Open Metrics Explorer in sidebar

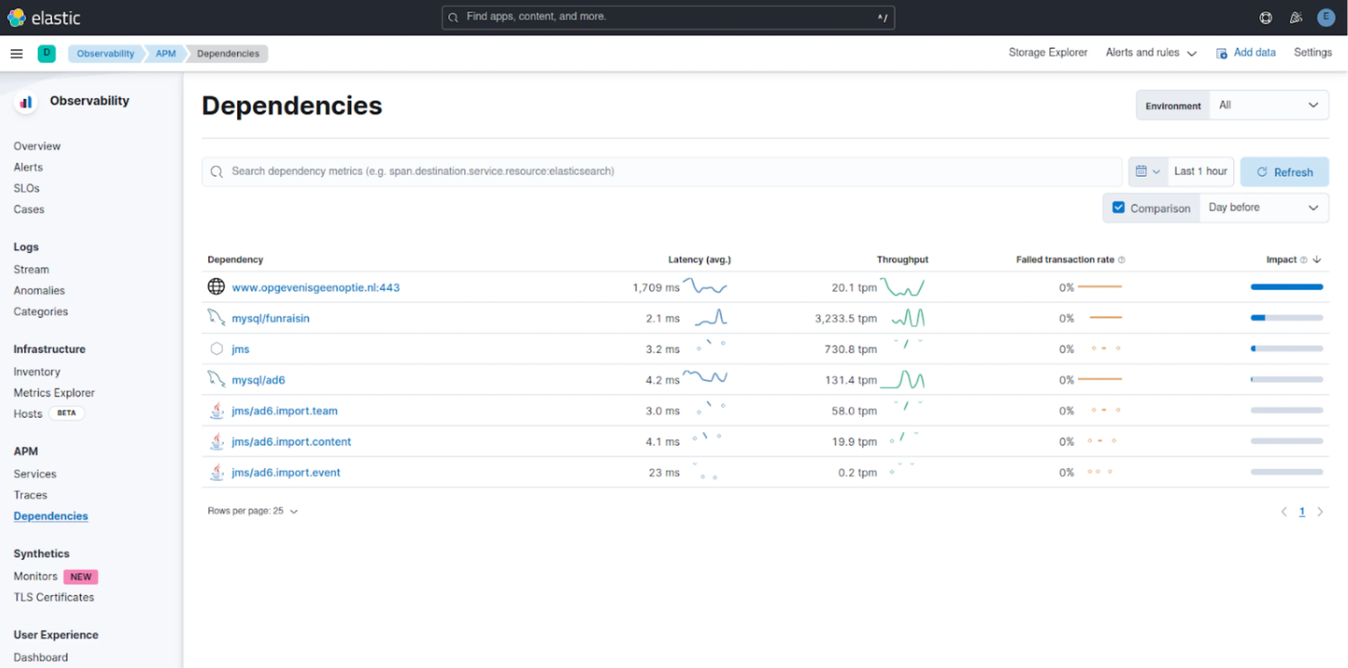[54, 392]
